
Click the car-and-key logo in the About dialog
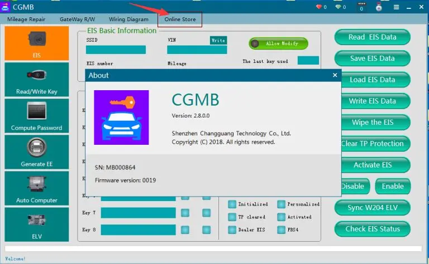click(x=121, y=118)
